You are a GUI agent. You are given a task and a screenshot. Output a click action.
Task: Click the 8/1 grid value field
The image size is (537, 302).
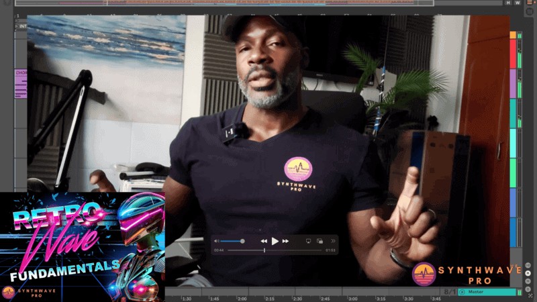point(449,292)
